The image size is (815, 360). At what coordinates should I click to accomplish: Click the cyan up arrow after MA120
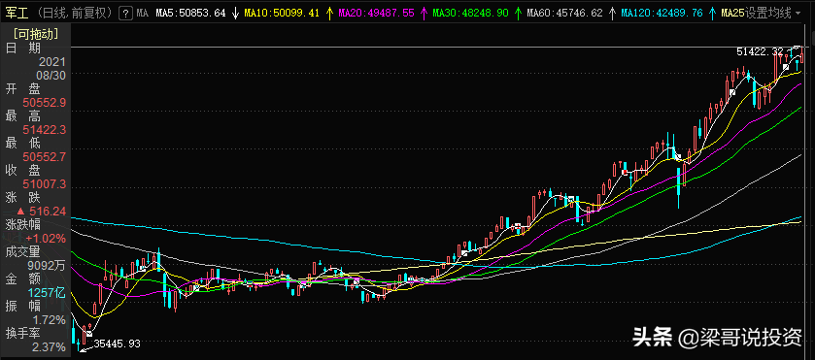[712, 13]
